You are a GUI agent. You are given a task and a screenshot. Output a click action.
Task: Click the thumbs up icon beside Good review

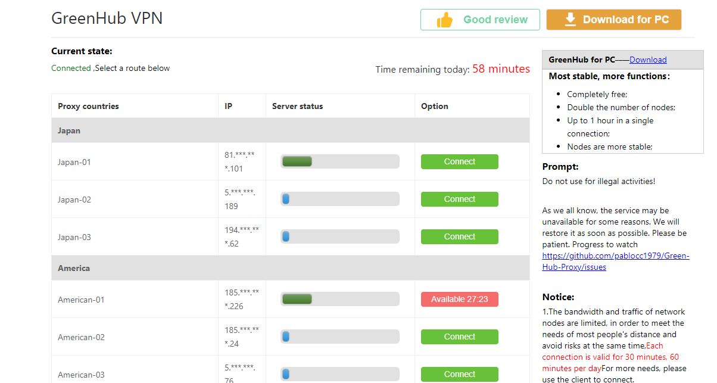[444, 19]
